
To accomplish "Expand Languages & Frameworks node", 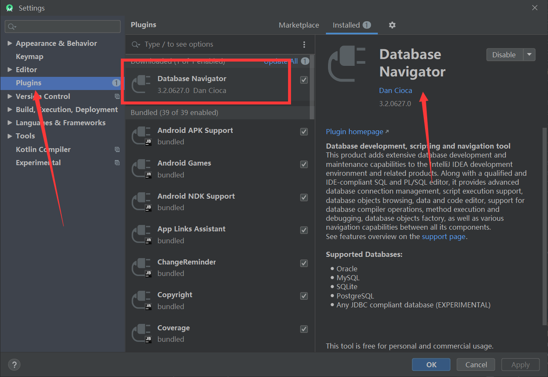I will coord(10,123).
